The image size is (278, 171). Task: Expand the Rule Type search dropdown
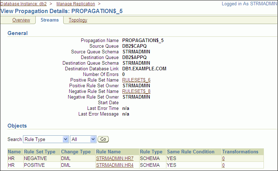click(46, 140)
